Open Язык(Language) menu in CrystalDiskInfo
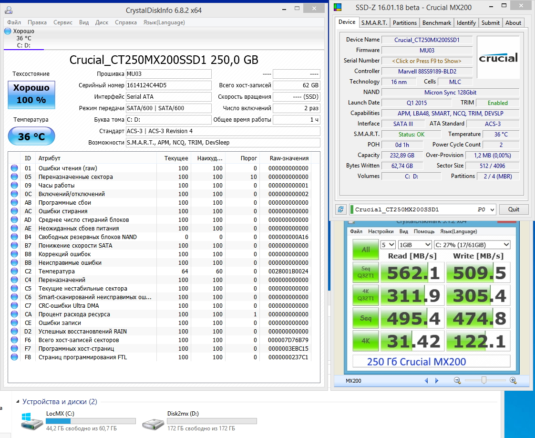 pyautogui.click(x=164, y=22)
